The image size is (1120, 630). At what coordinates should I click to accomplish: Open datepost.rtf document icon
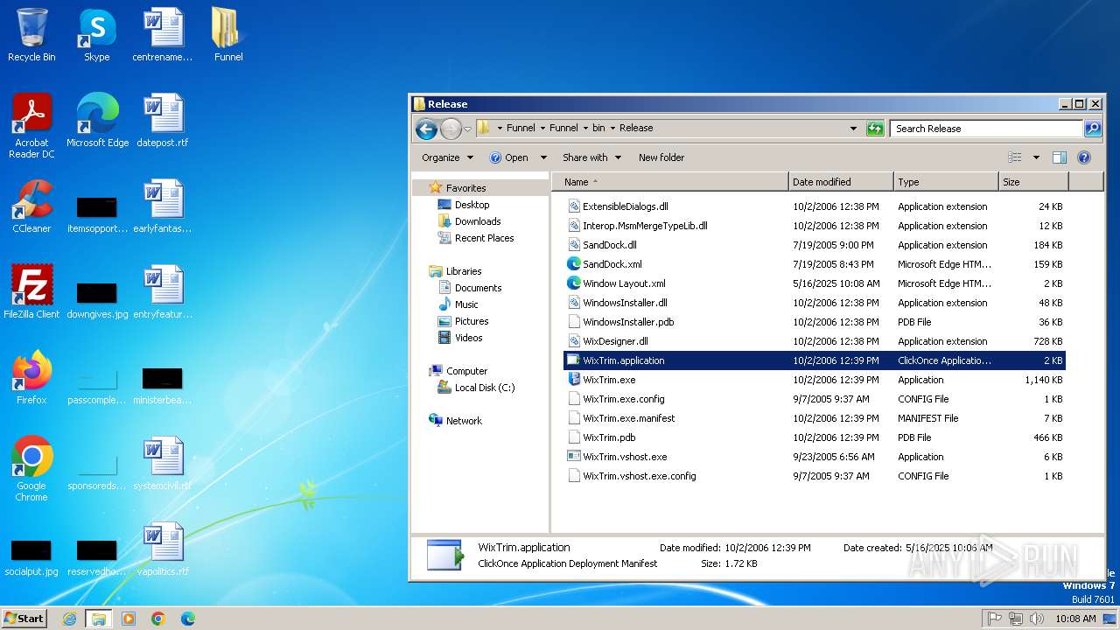click(163, 122)
